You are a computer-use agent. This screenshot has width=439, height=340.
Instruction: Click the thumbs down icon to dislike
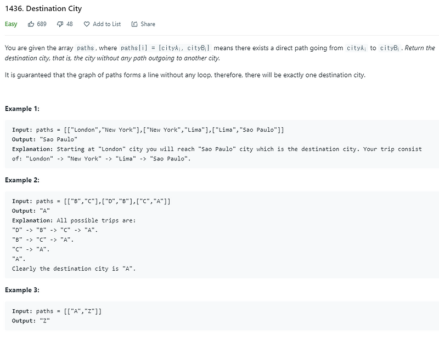(59, 24)
